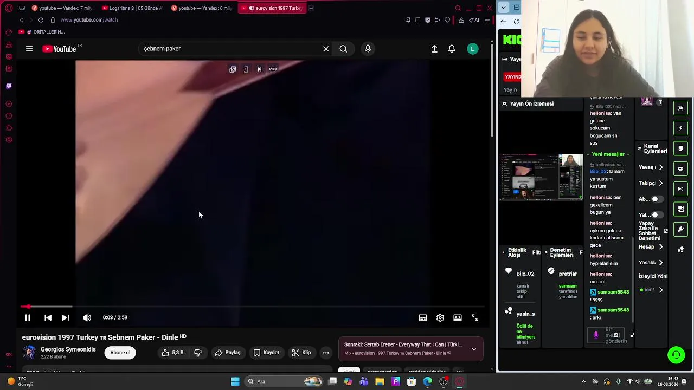694x390 pixels.
Task: Expand the 'Yavaş' mode option
Action: pyautogui.click(x=660, y=167)
